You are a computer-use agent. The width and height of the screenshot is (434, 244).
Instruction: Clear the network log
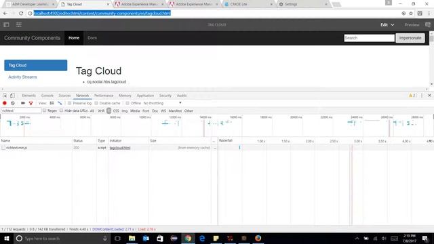click(x=13, y=103)
